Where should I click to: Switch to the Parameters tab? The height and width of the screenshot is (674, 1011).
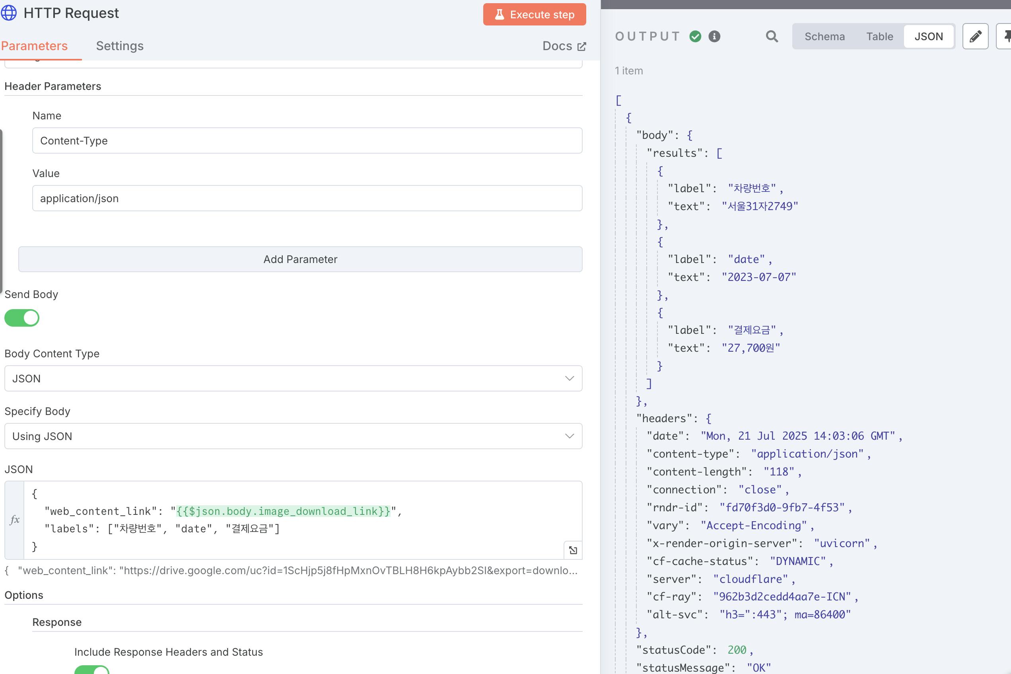tap(34, 46)
